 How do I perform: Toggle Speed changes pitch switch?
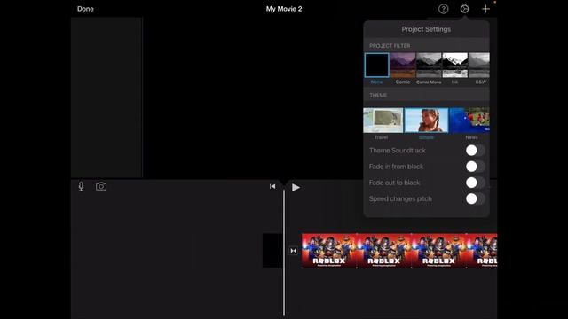pyautogui.click(x=476, y=198)
